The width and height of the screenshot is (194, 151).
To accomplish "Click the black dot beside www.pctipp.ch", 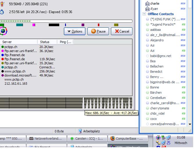I will pyautogui.click(x=3, y=71).
